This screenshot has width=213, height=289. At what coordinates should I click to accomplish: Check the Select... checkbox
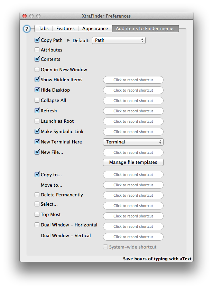(x=37, y=204)
